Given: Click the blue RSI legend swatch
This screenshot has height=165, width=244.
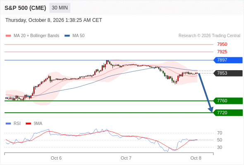Looking at the screenshot, I should (8, 124).
